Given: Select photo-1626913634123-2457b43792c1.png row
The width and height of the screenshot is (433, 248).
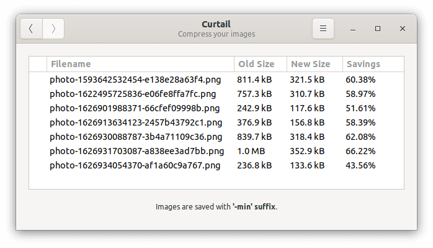Looking at the screenshot, I should [216, 122].
